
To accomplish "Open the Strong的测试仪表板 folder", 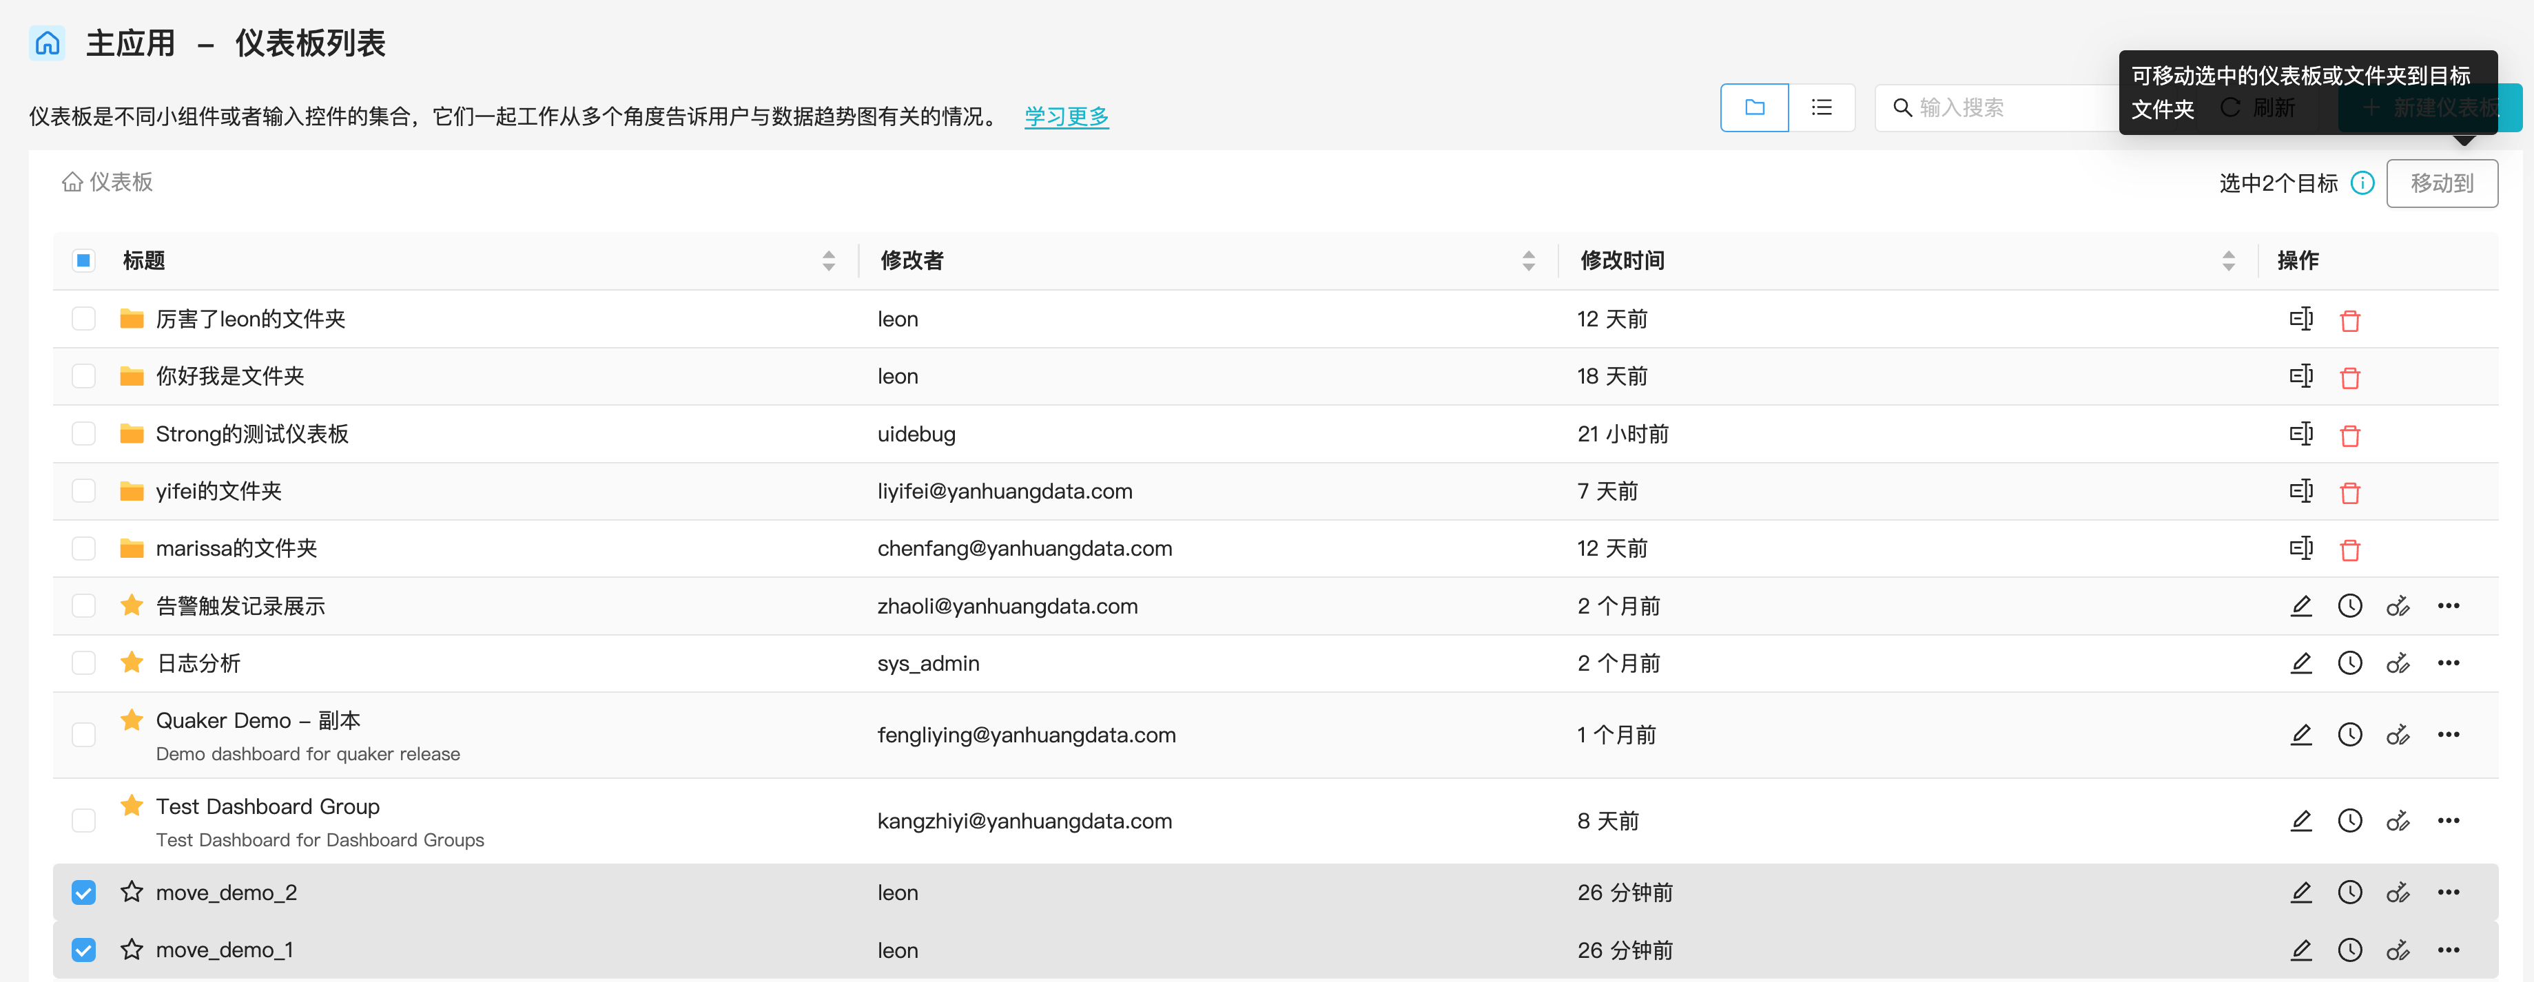I will pyautogui.click(x=252, y=433).
